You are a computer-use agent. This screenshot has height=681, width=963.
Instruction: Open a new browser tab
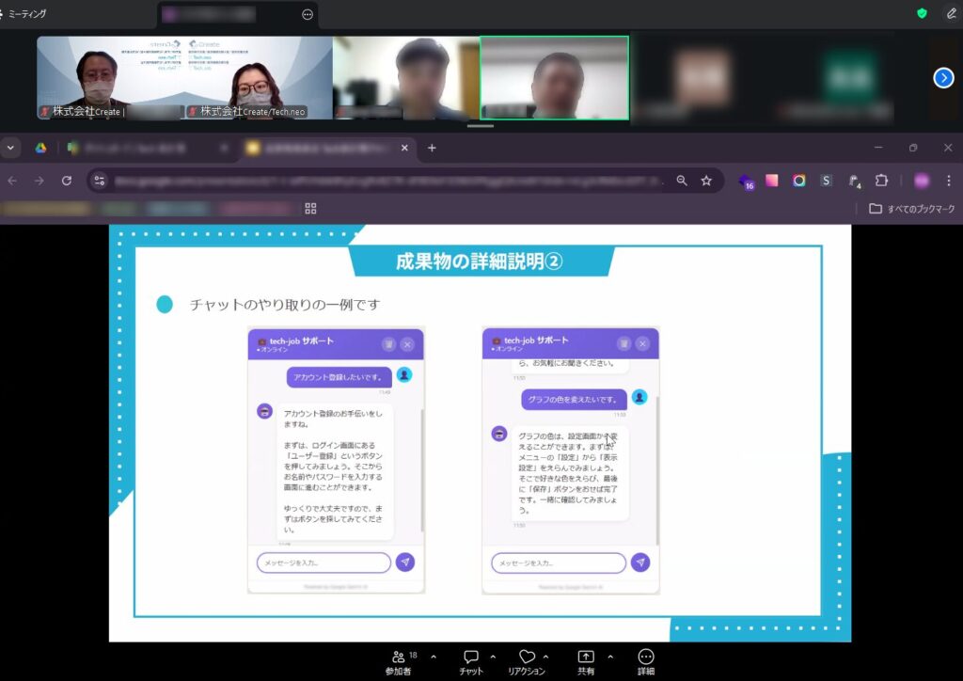click(432, 148)
